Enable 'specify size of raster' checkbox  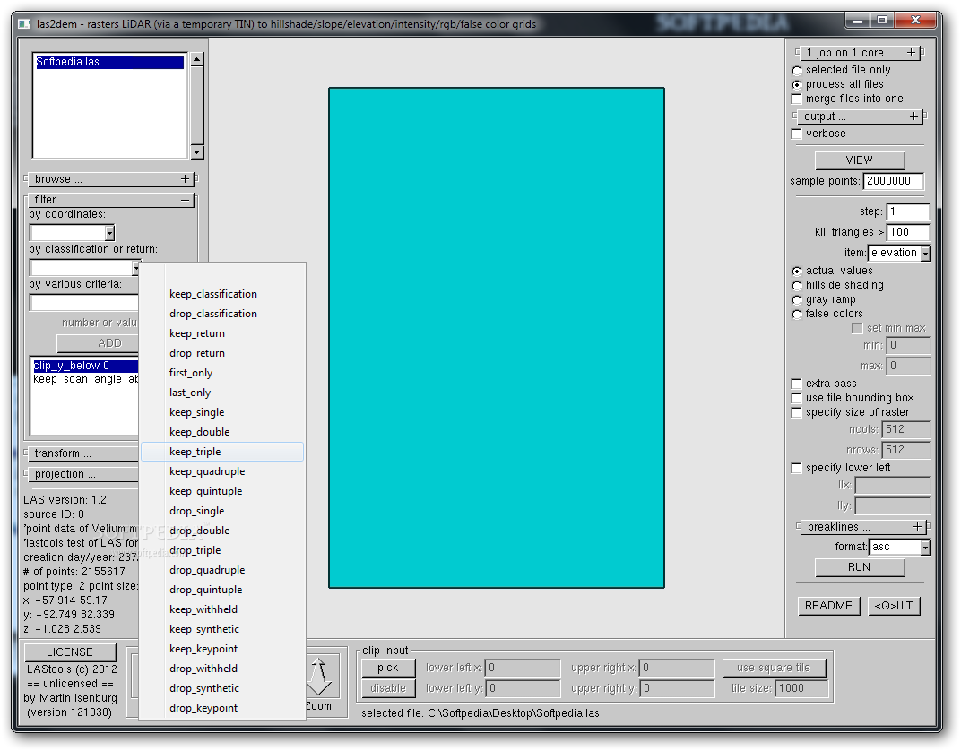point(797,412)
